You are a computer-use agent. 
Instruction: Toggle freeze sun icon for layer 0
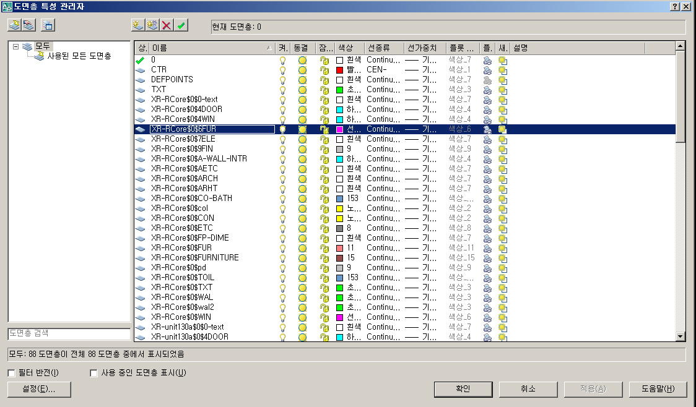[x=302, y=60]
